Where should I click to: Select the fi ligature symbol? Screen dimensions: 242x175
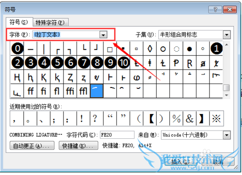44,91
